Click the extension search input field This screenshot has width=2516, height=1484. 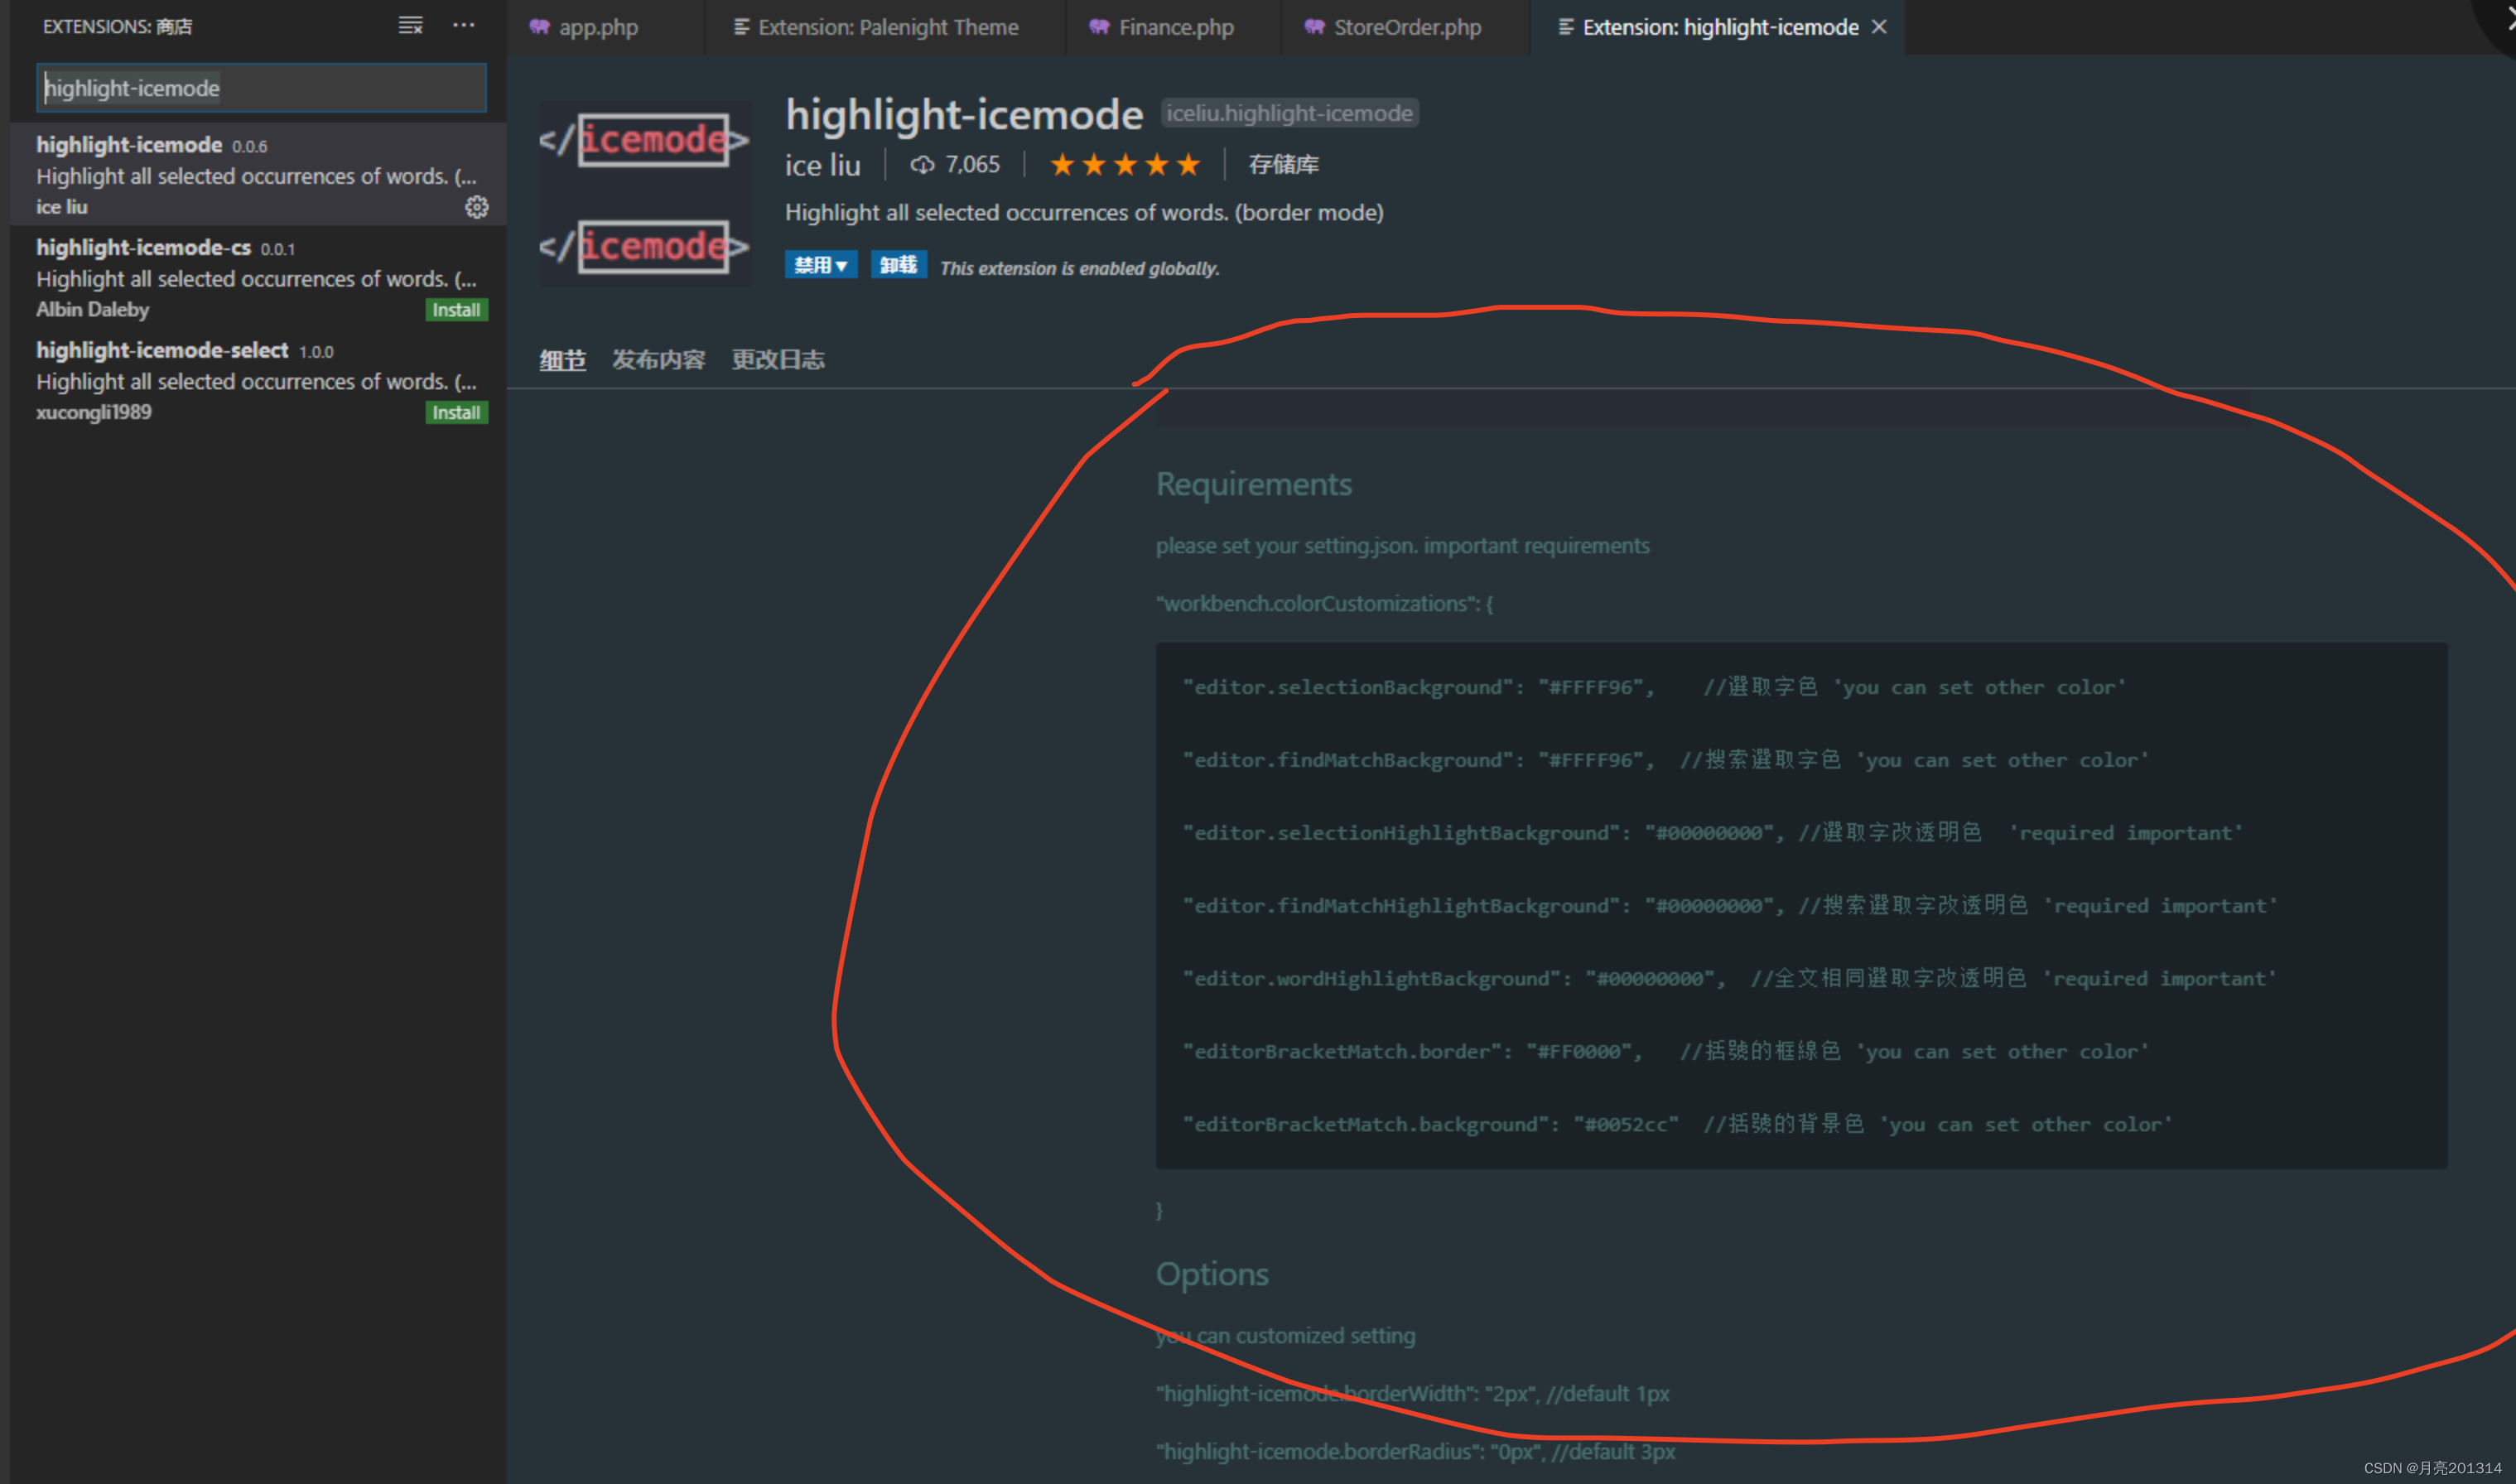click(262, 88)
